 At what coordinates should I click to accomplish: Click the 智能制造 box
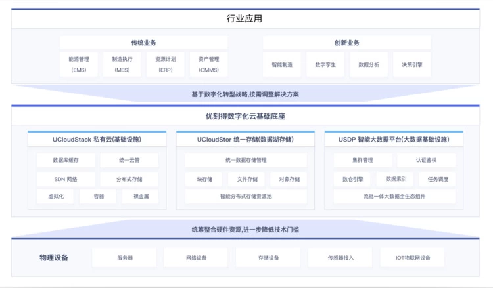[282, 65]
